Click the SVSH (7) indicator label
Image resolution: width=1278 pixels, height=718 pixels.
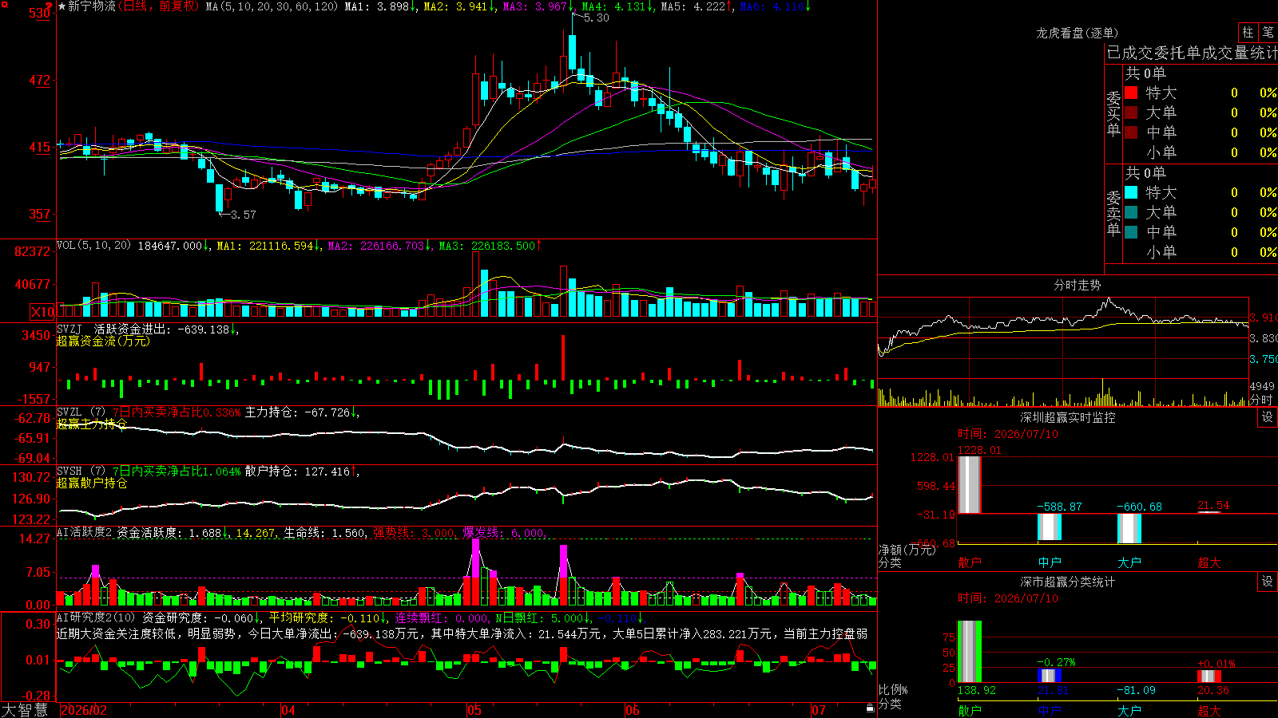pos(81,471)
